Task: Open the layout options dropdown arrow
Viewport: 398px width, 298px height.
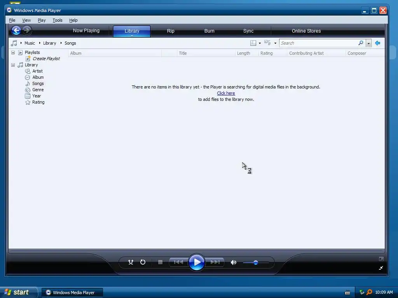Action: [260, 43]
